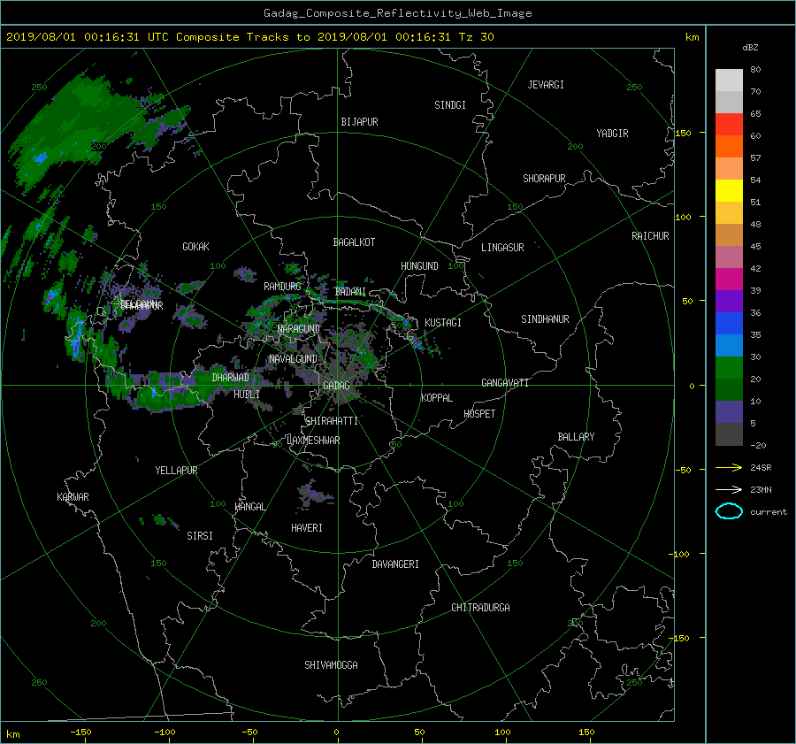This screenshot has height=744, width=796.
Task: Select the KUSTAGI city label
Action: point(443,323)
